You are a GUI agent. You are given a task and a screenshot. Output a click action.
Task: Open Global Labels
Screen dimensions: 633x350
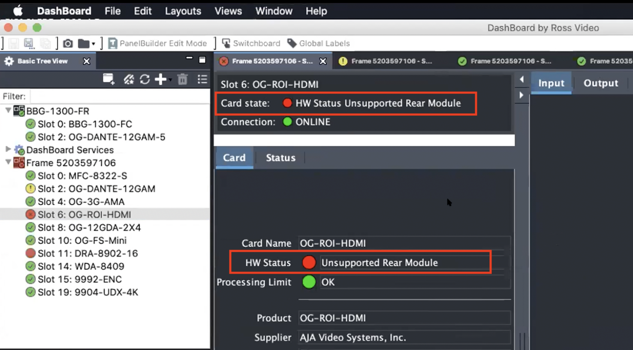click(319, 43)
